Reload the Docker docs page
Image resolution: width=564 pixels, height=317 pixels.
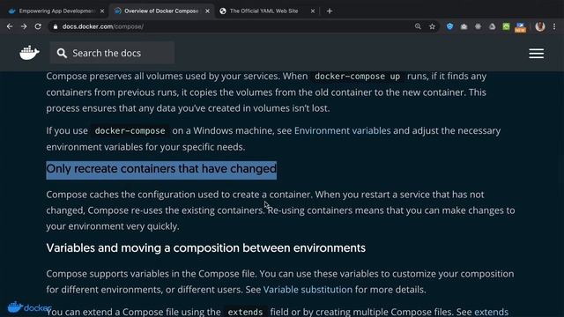click(38, 26)
